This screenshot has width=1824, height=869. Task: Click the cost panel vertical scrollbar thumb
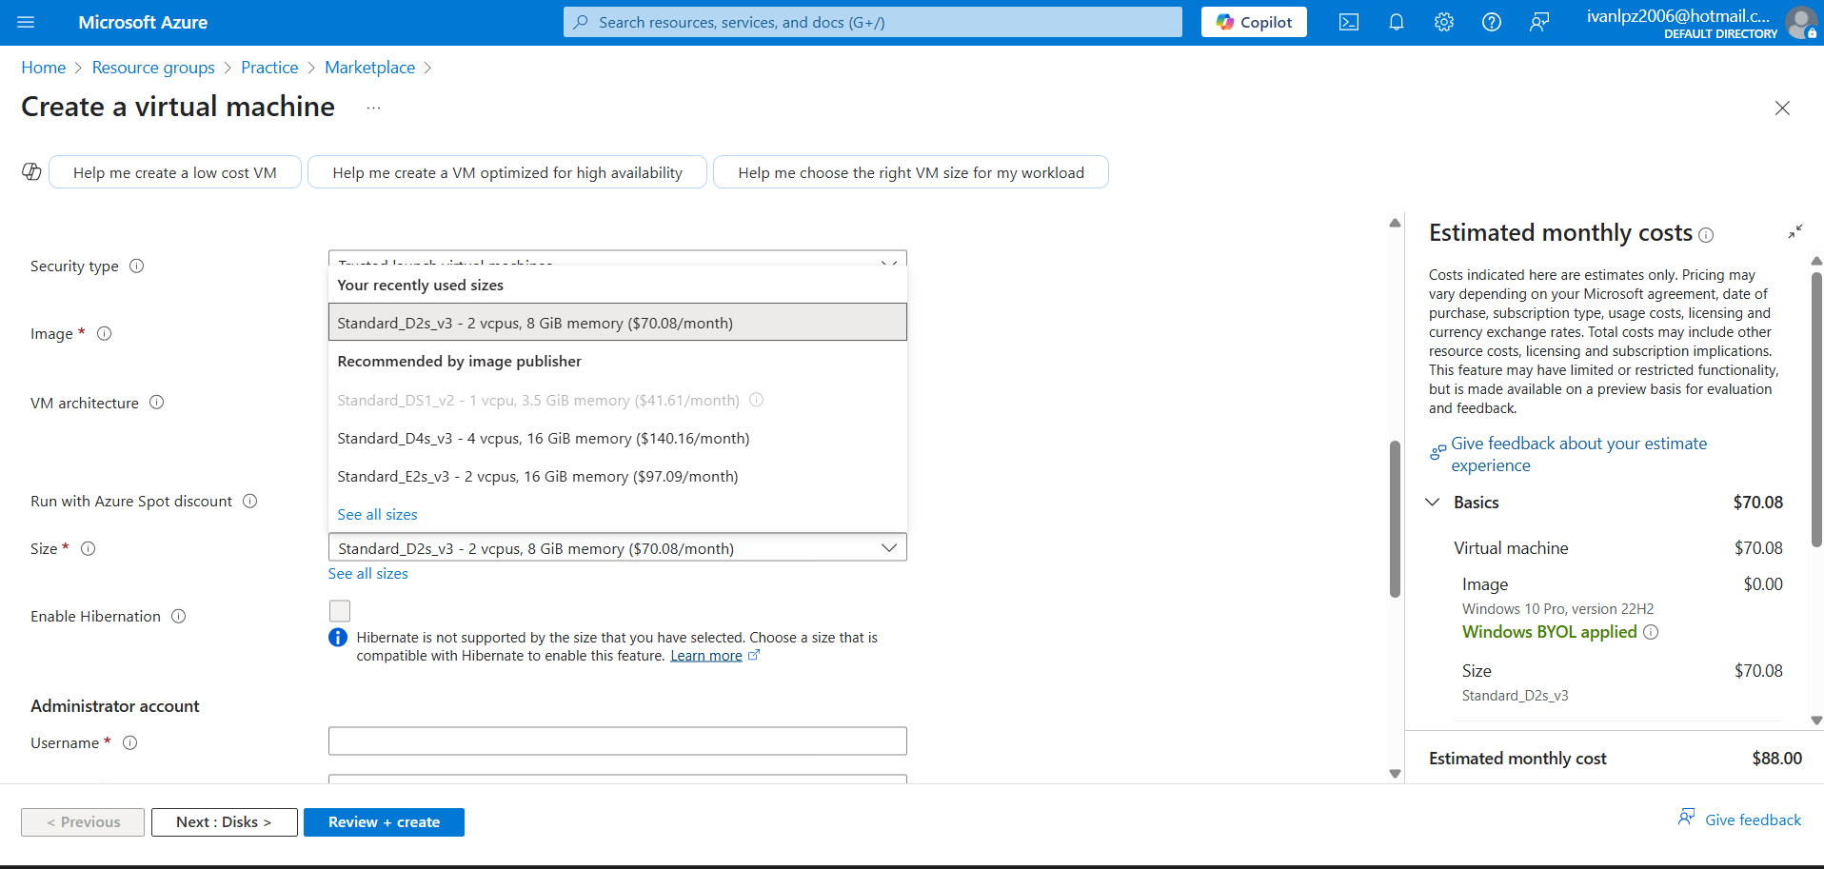[1816, 409]
